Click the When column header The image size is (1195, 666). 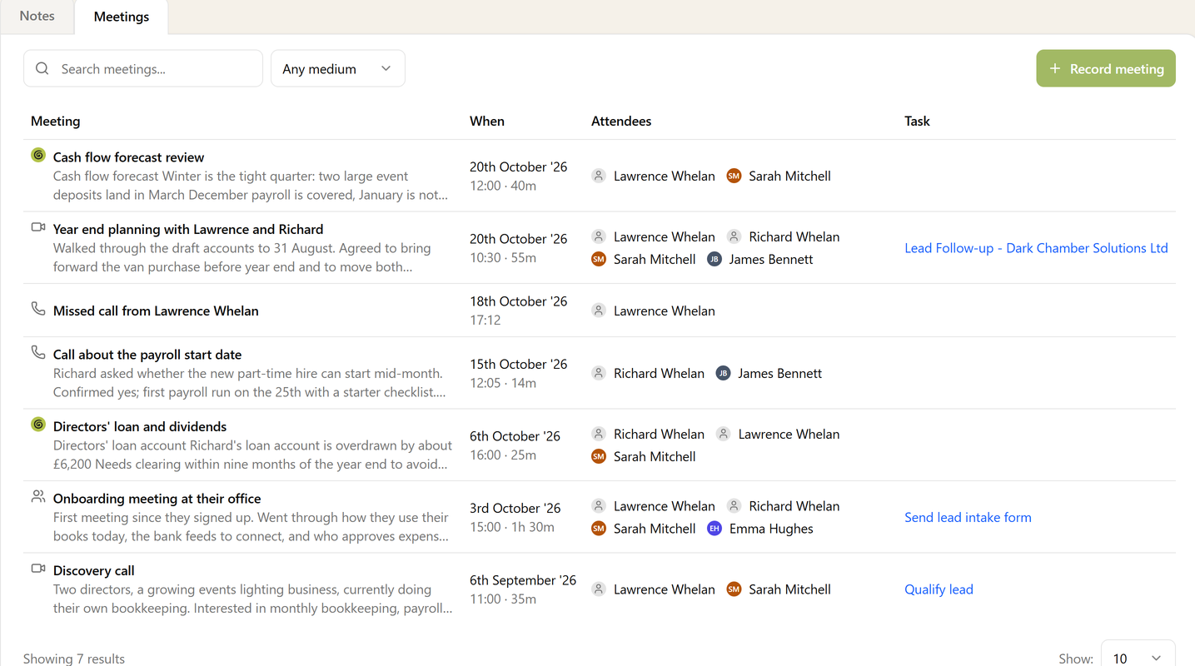coord(487,121)
